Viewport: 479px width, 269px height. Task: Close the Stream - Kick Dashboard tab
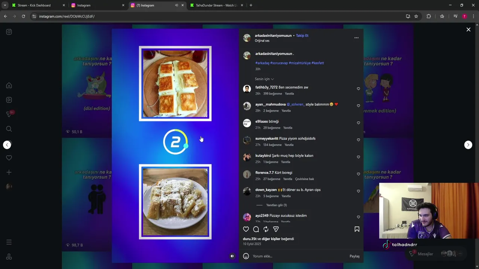[64, 5]
